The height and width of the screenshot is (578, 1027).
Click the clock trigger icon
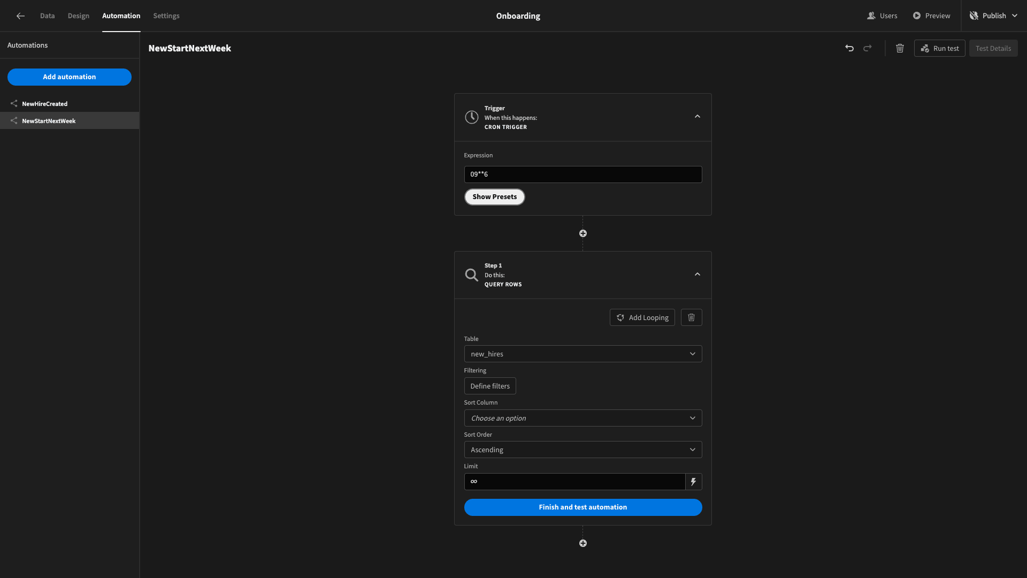471,117
